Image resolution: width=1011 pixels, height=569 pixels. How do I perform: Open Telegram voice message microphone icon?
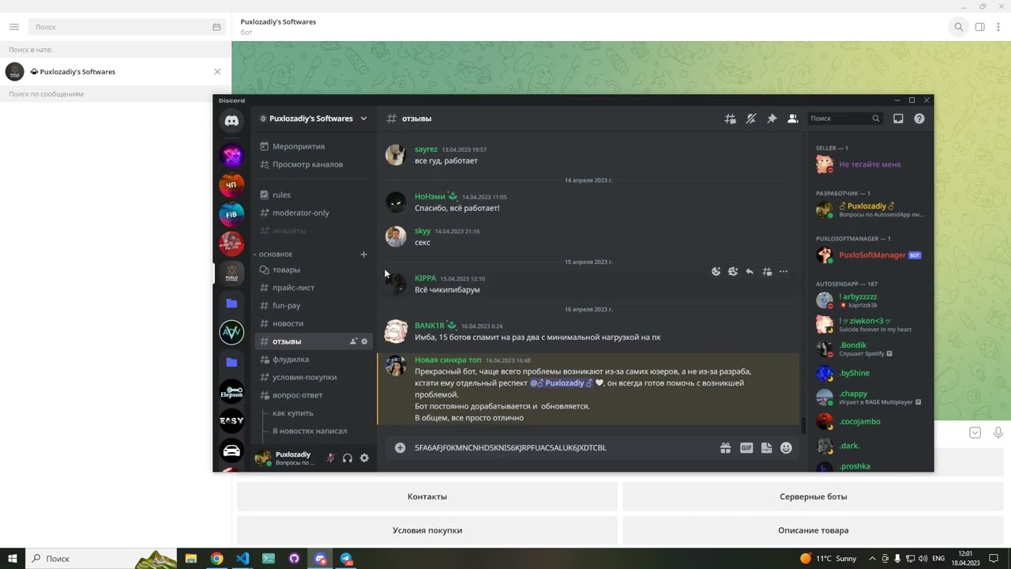click(x=998, y=433)
